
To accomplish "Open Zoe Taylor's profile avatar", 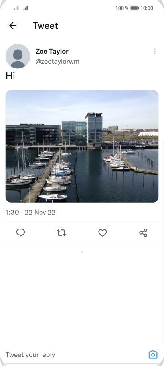I will click(18, 56).
